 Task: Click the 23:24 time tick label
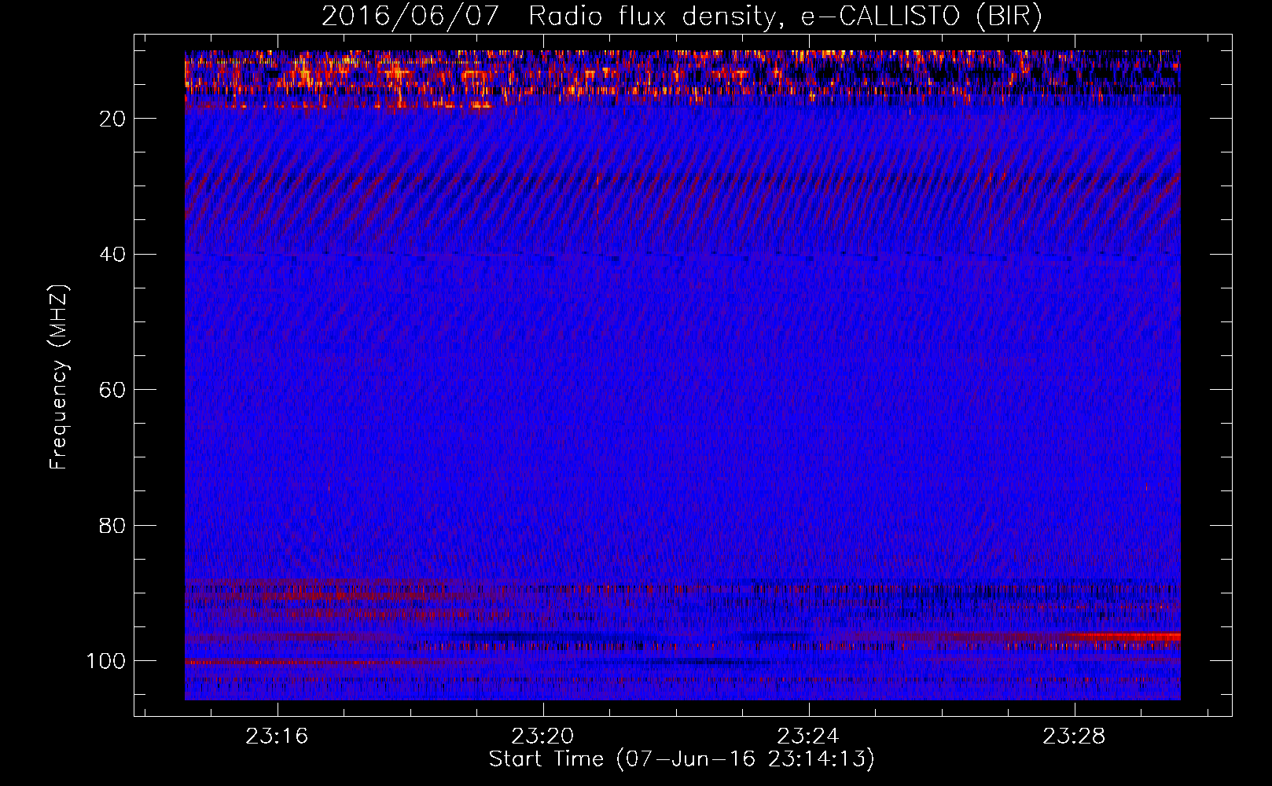click(808, 736)
